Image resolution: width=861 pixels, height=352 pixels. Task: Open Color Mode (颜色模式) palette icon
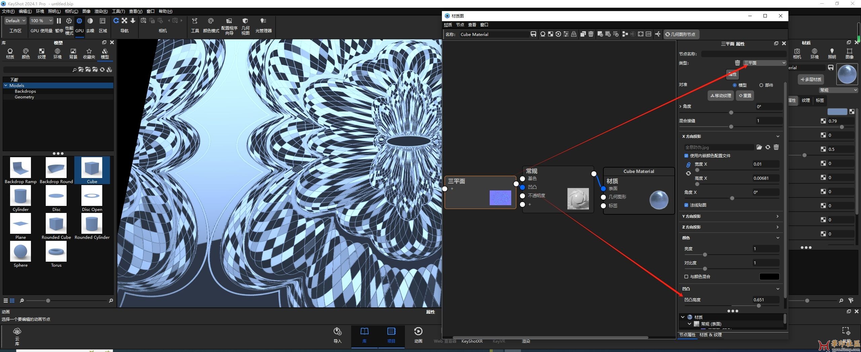click(211, 21)
